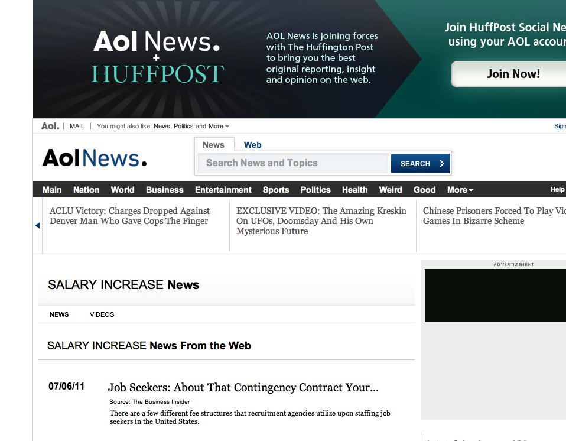Go to the Business section

click(x=165, y=190)
